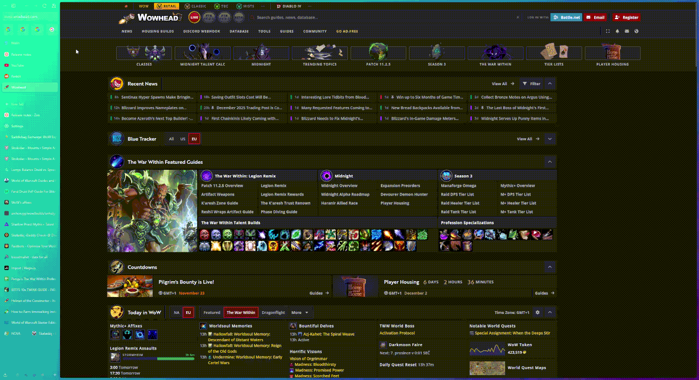Screen dimensions: 699x380
Task: Click the Today in WoW icon
Action: click(x=117, y=312)
